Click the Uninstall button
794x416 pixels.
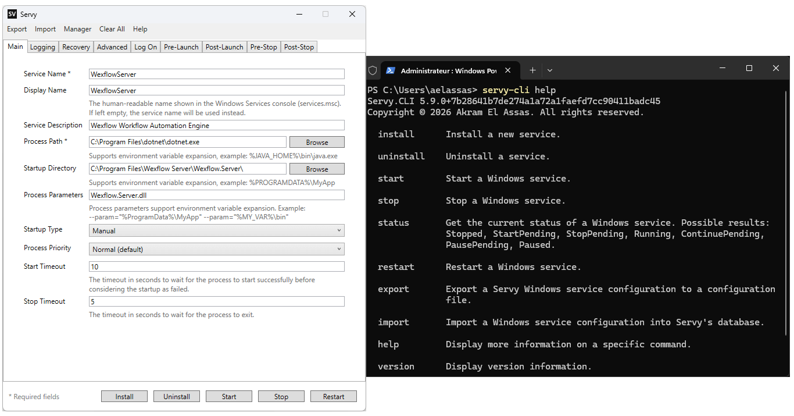pos(176,396)
